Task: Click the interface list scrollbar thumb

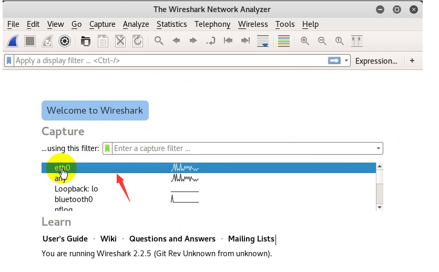Action: pos(380,176)
